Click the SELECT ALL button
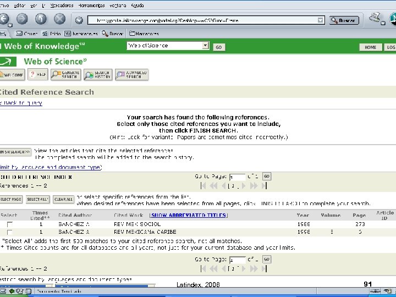396x297 pixels. click(x=37, y=199)
